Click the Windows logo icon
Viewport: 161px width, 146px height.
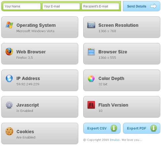(9, 25)
